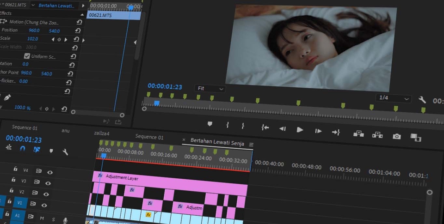Export frame with camera icon
Viewport: 444px width, 224px height.
tap(397, 137)
